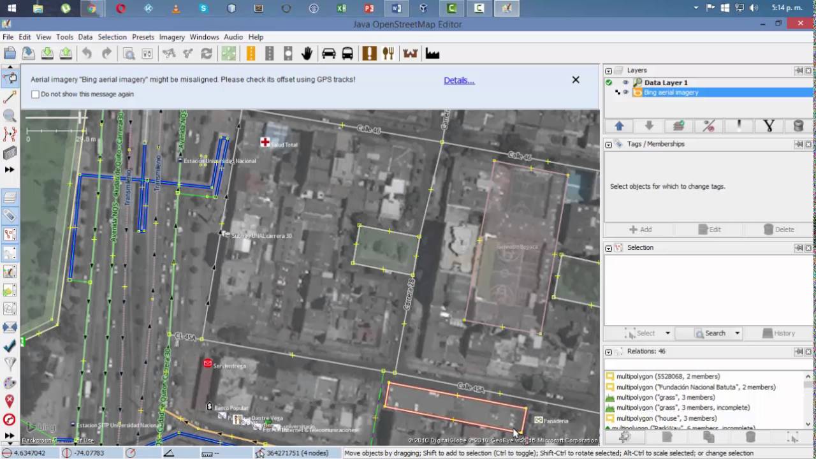Click the Relations filter input field
This screenshot has height=459, width=816.
click(708, 363)
